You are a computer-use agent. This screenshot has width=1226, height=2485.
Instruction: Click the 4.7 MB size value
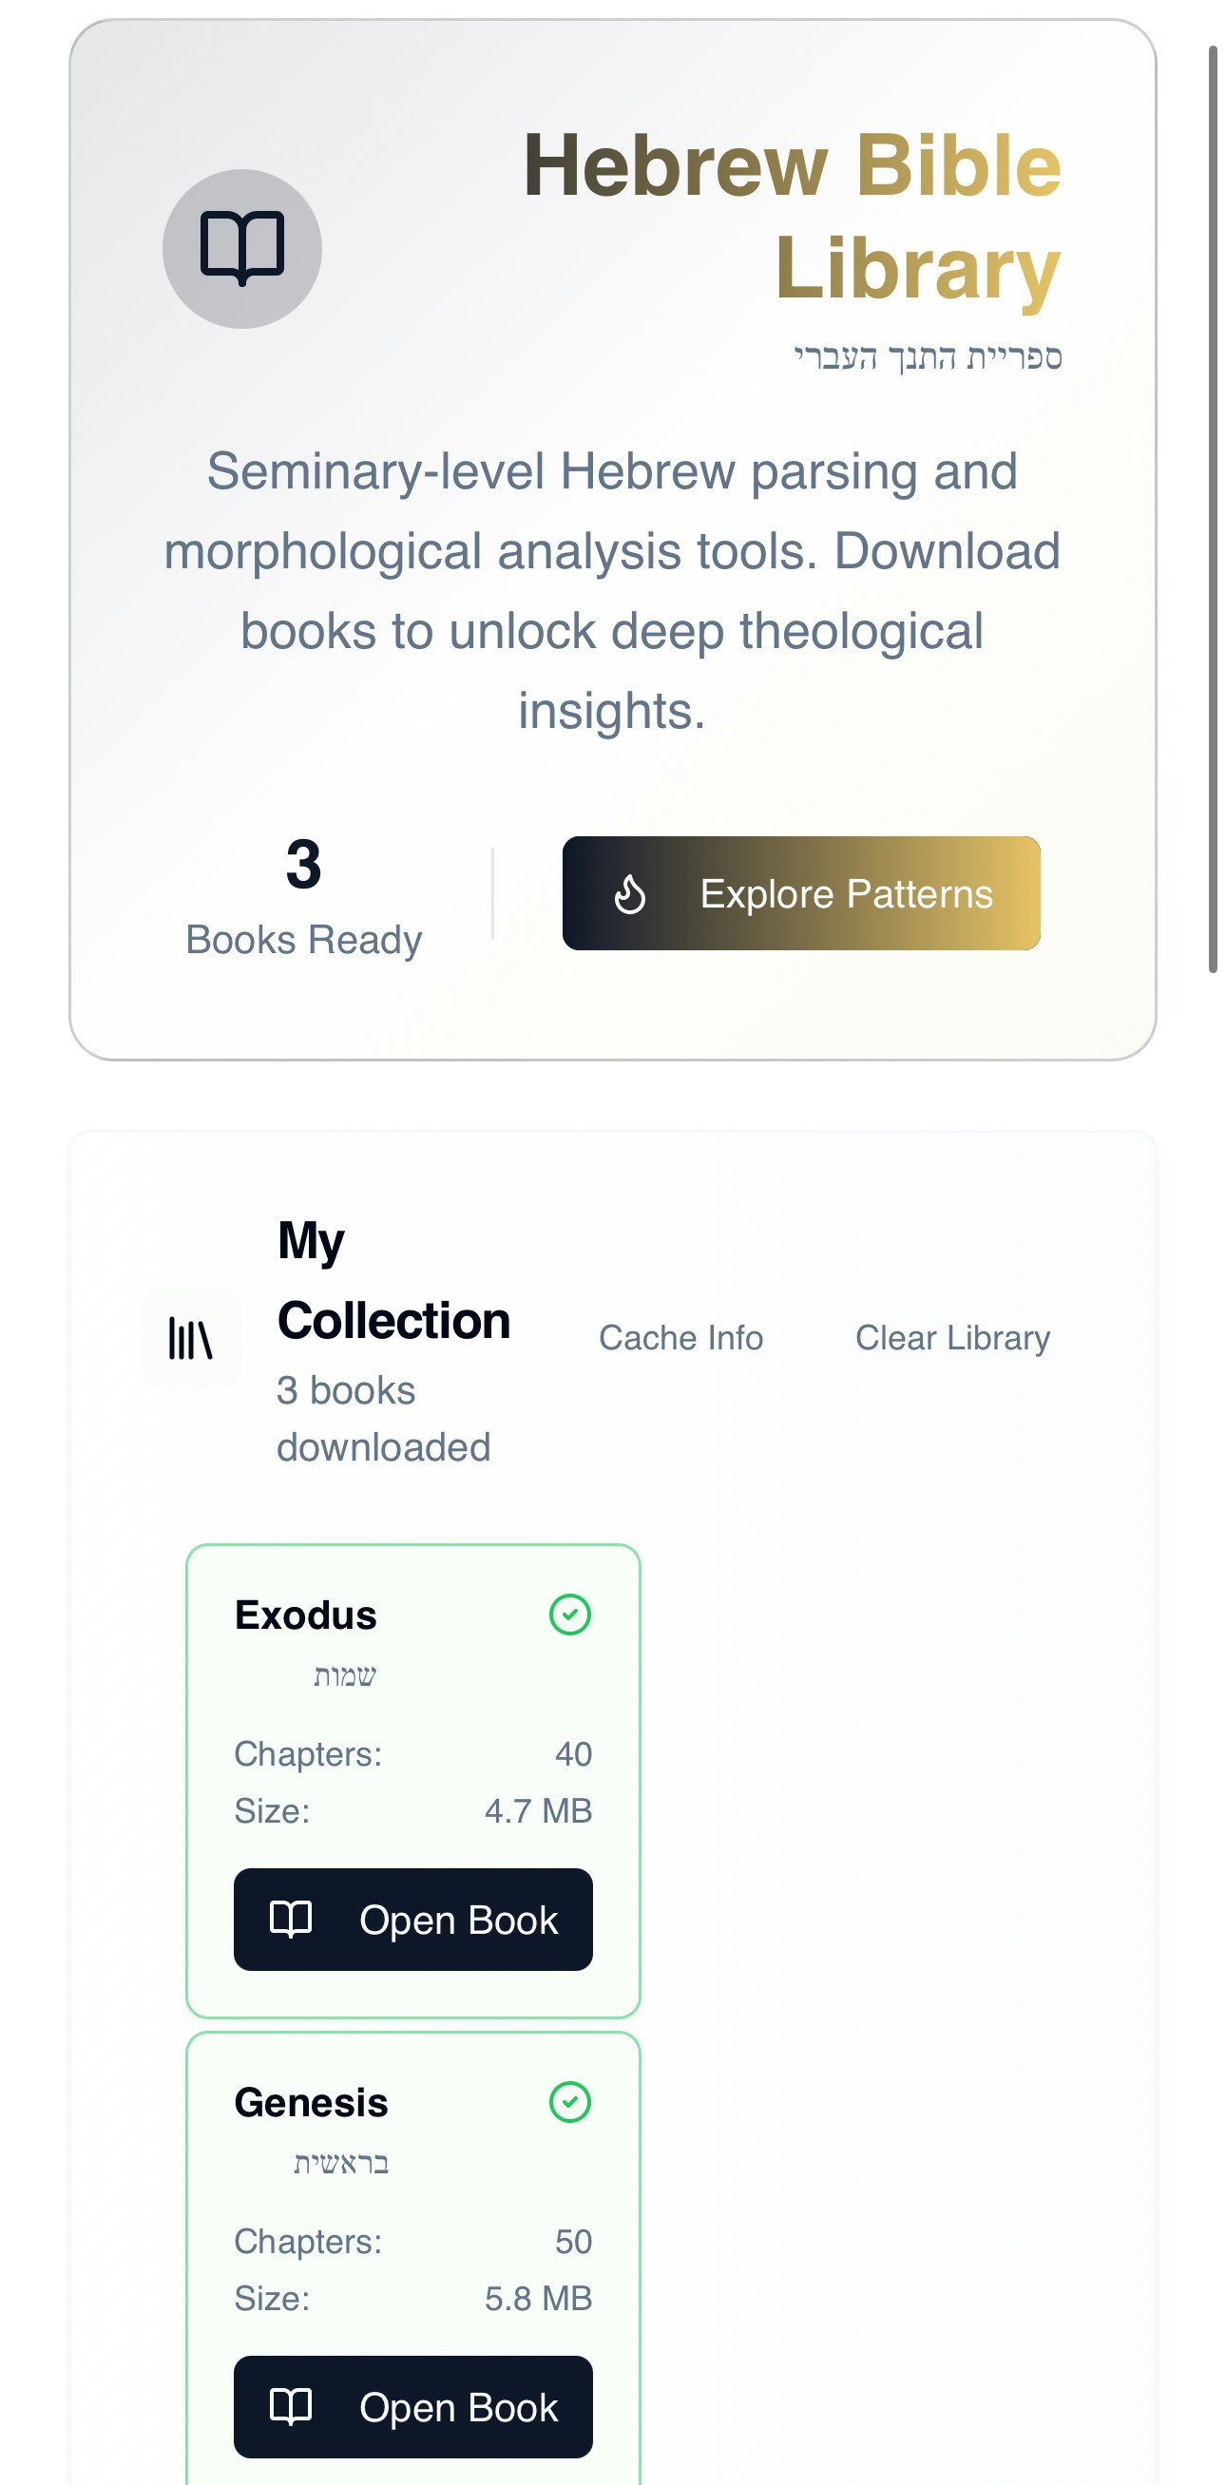pos(537,1810)
